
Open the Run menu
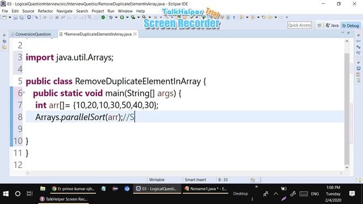[x=111, y=11]
